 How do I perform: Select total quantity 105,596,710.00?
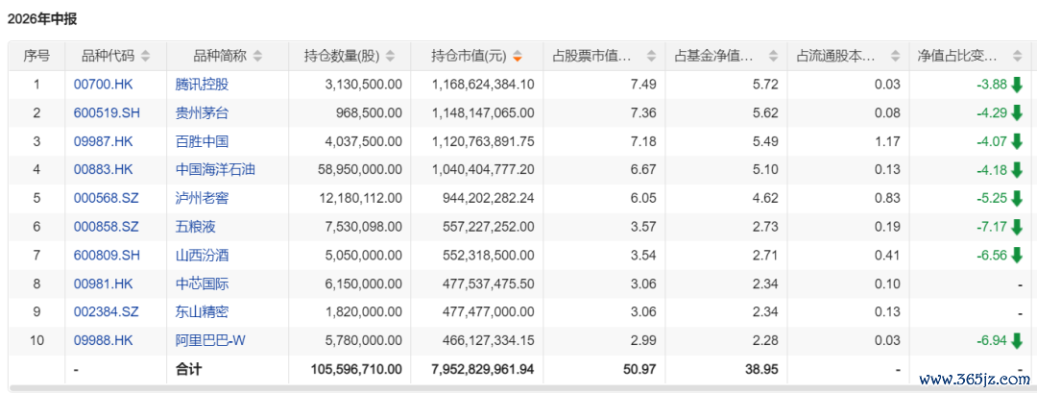[356, 369]
